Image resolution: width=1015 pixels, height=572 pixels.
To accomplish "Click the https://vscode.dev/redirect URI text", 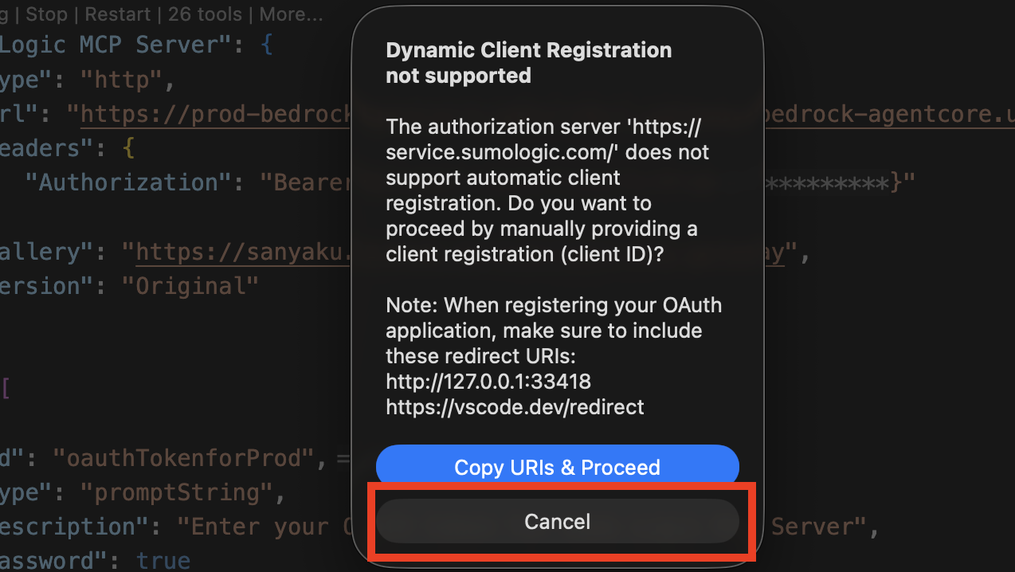I will (x=515, y=407).
